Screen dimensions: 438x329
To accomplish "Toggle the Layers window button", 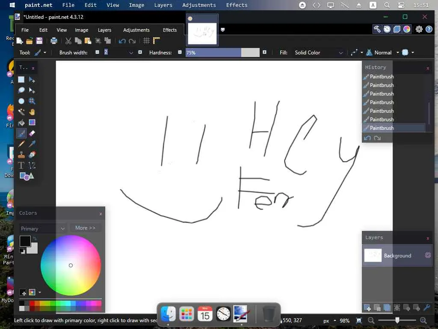I will click(x=397, y=29).
